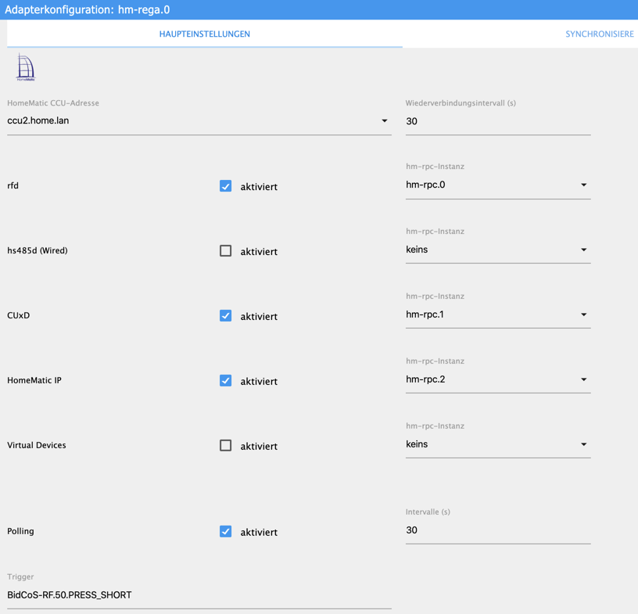Disable the Polling aktiviert checkbox
Screen dimensions: 638x614
coord(225,531)
